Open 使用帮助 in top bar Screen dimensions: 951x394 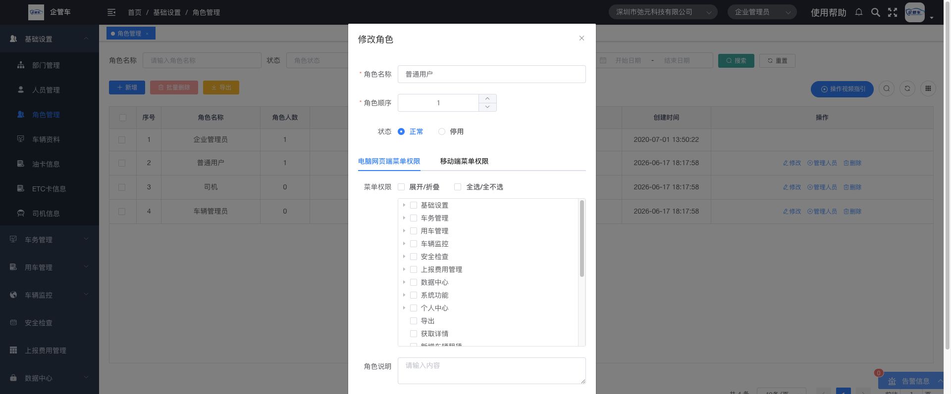click(x=828, y=12)
